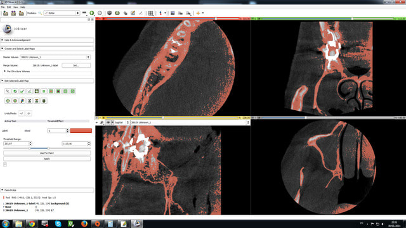Viewport: 406px width, 228px height.
Task: Select the Level Tracing effect tool
Action: click(37, 91)
